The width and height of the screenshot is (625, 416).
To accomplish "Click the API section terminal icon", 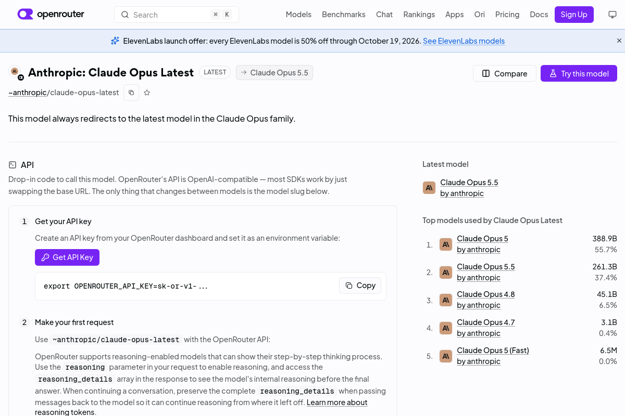I will coord(12,165).
